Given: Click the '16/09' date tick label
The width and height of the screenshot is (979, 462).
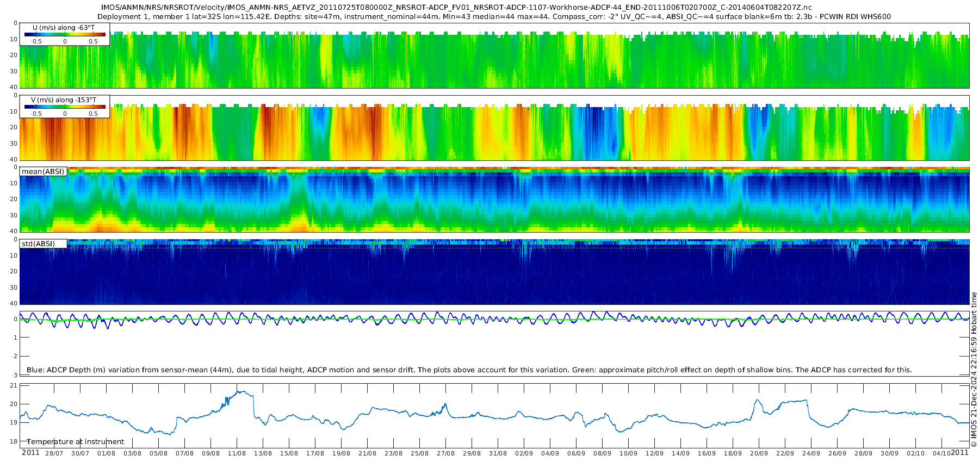Looking at the screenshot, I should tap(707, 453).
